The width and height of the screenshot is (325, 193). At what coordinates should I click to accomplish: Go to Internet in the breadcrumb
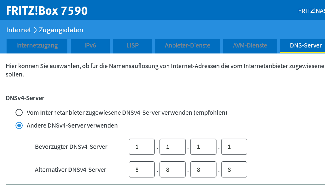(18, 30)
